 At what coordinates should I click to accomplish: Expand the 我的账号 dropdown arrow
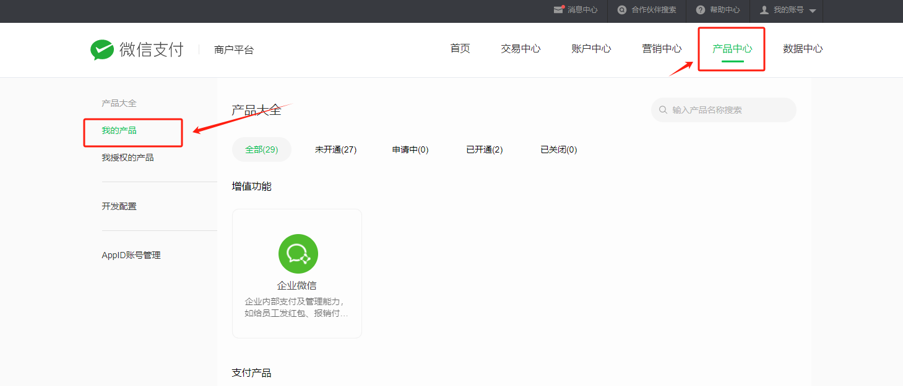tap(813, 11)
